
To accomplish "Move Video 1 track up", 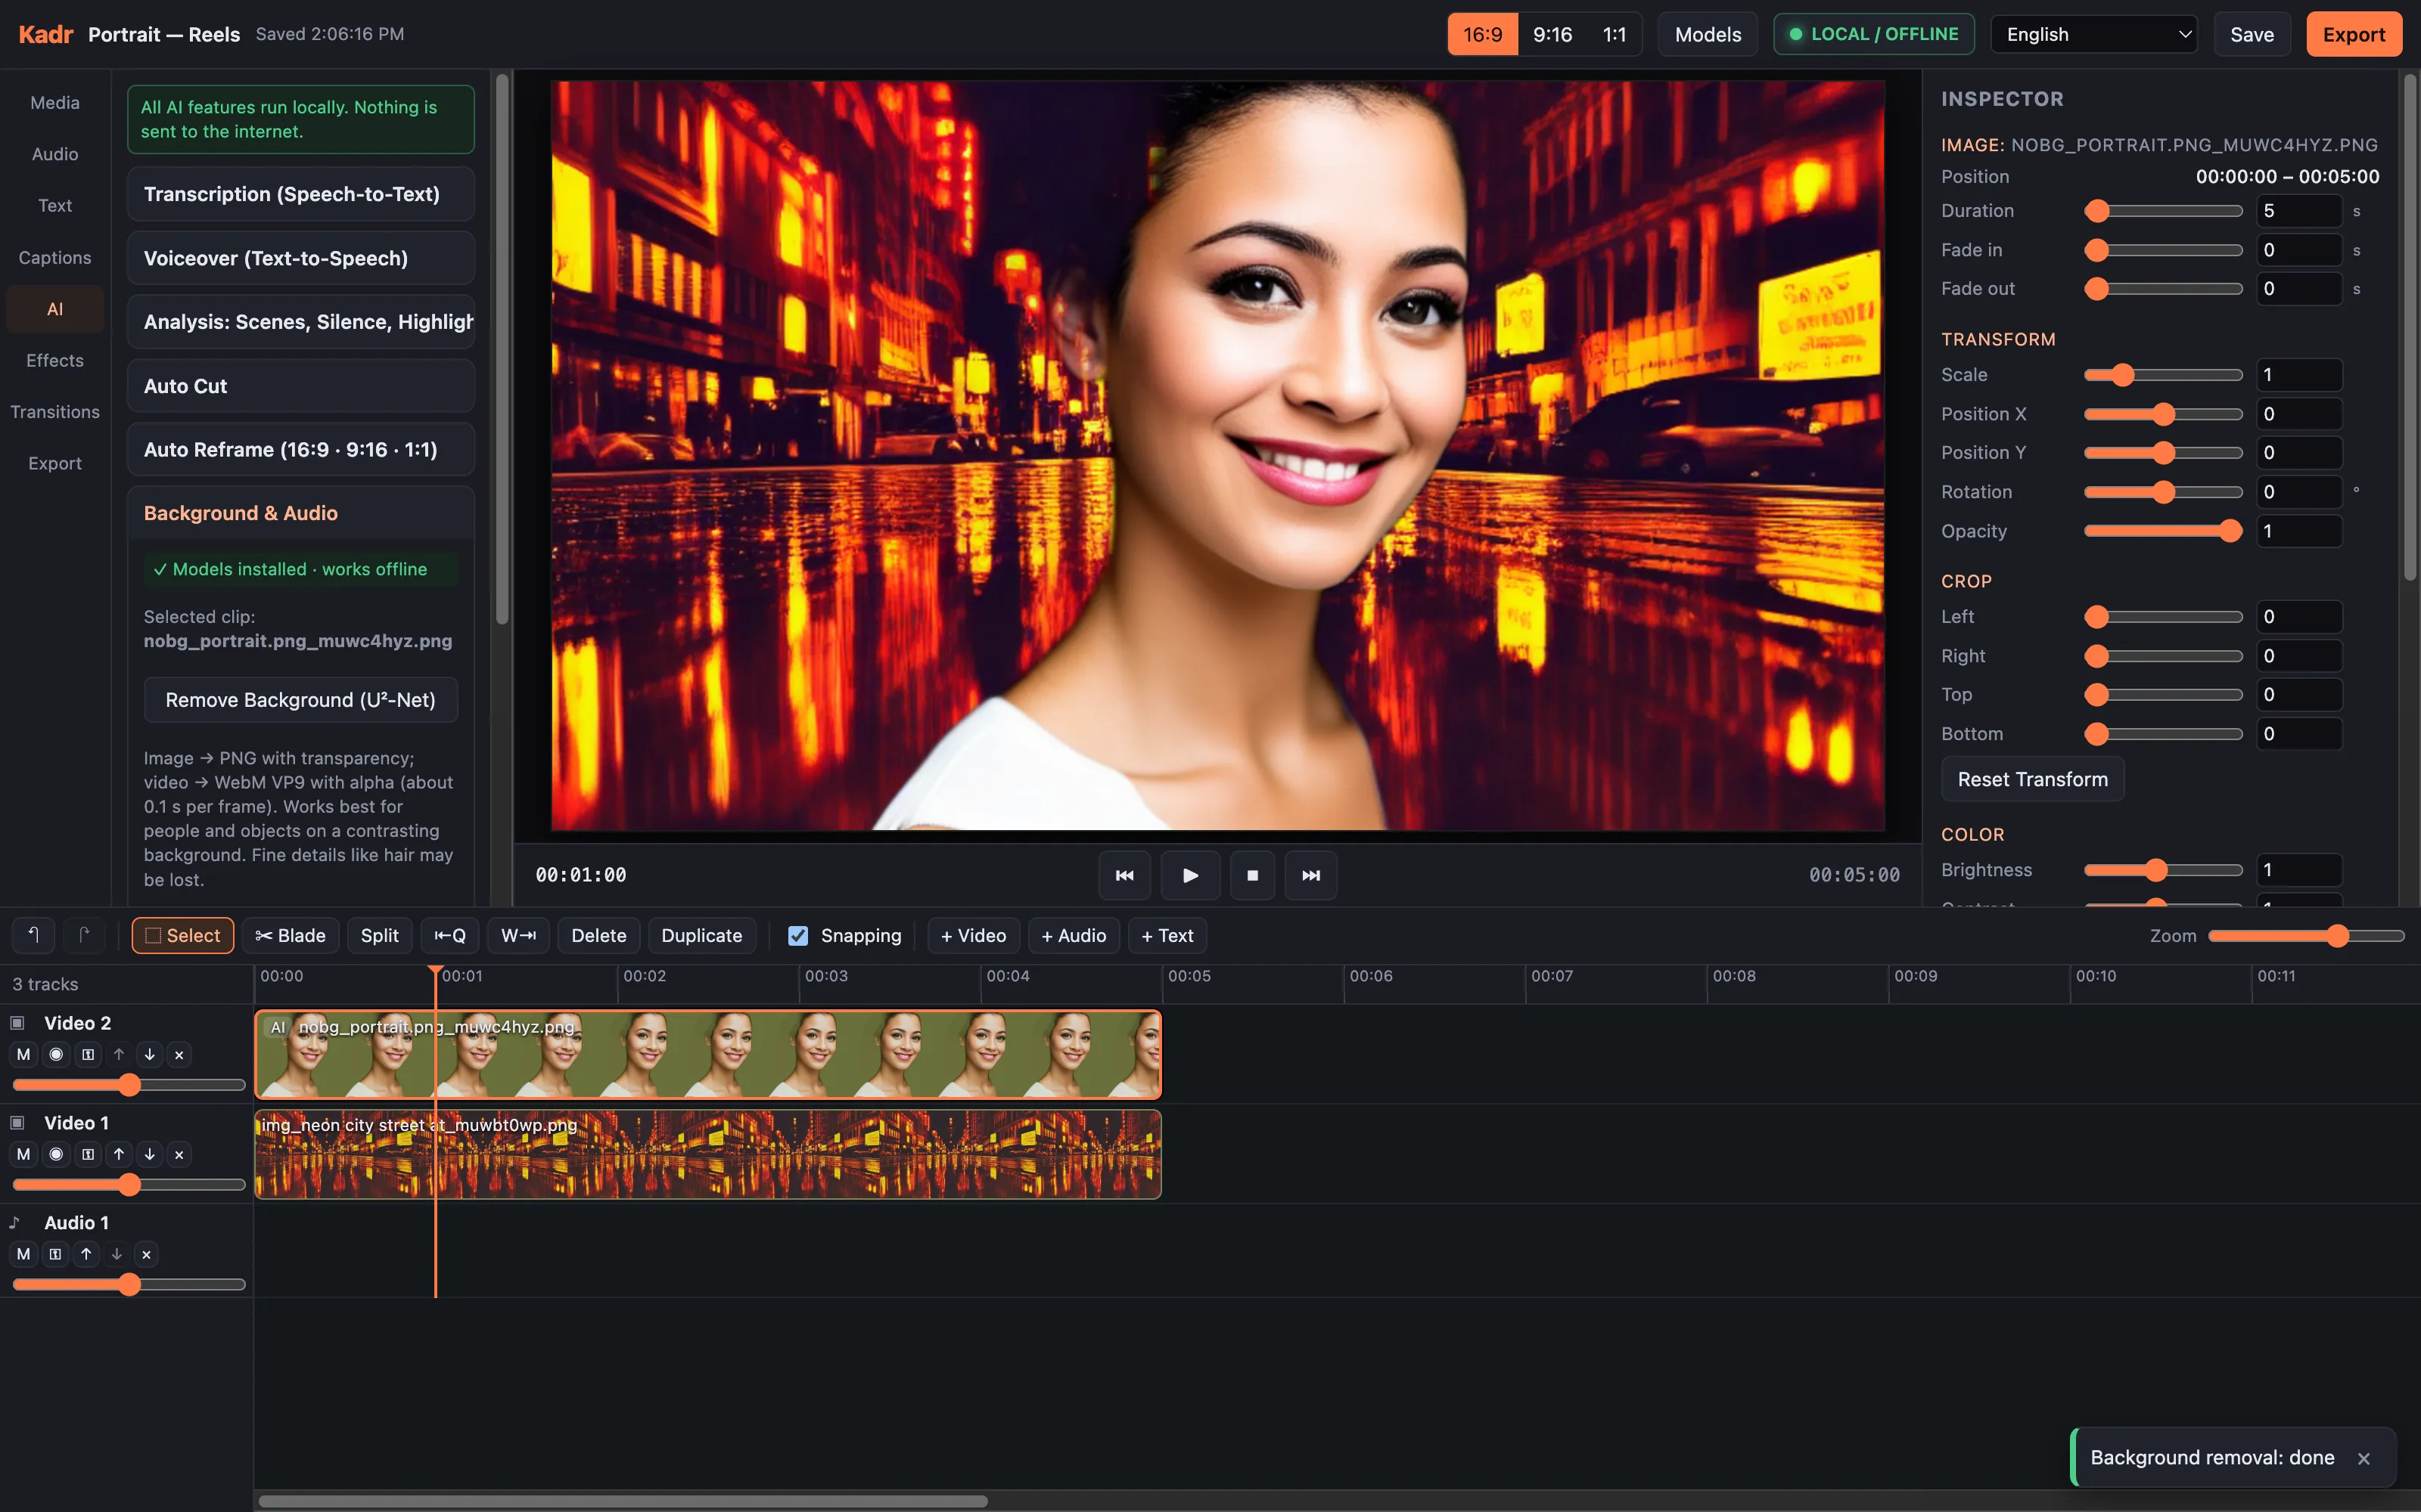I will pos(119,1154).
